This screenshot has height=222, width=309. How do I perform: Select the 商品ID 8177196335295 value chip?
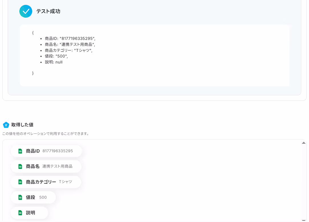(x=46, y=151)
